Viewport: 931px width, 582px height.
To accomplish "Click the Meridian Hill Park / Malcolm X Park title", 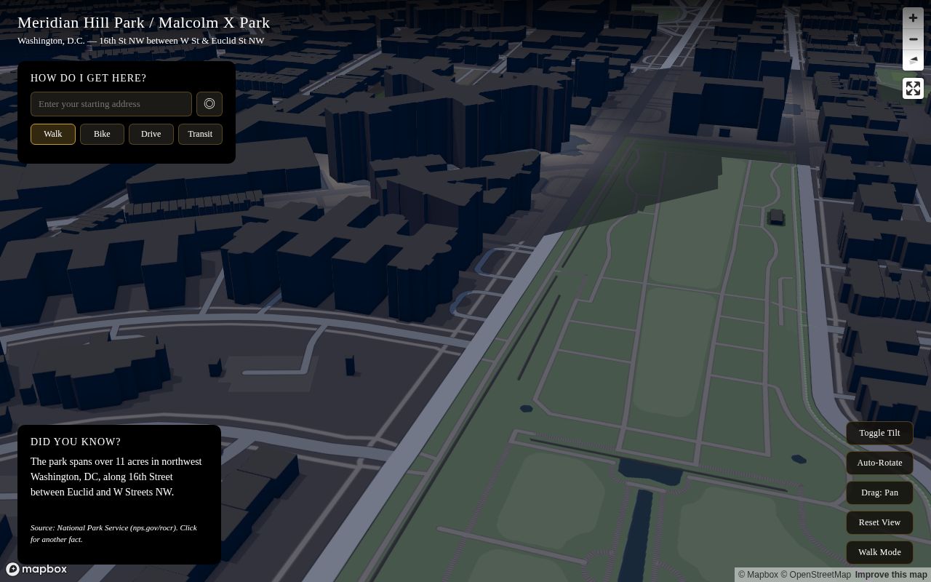I will 143,23.
